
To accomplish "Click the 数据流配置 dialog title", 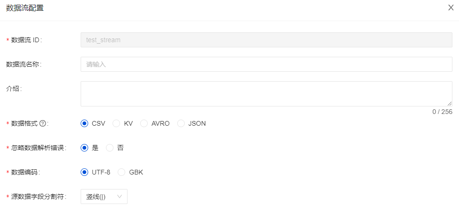I will coord(25,8).
